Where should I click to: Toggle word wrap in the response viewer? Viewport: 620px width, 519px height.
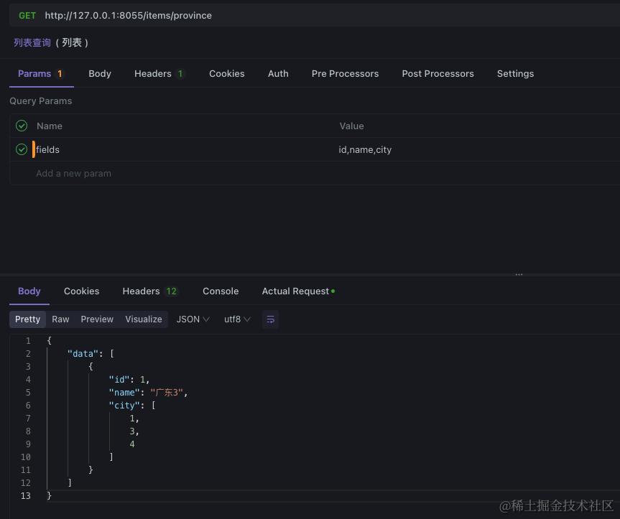pos(270,319)
